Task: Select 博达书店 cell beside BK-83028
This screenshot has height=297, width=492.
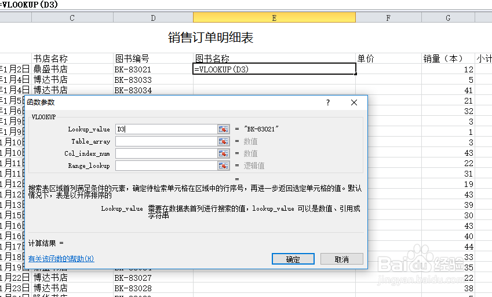Action: (72, 288)
